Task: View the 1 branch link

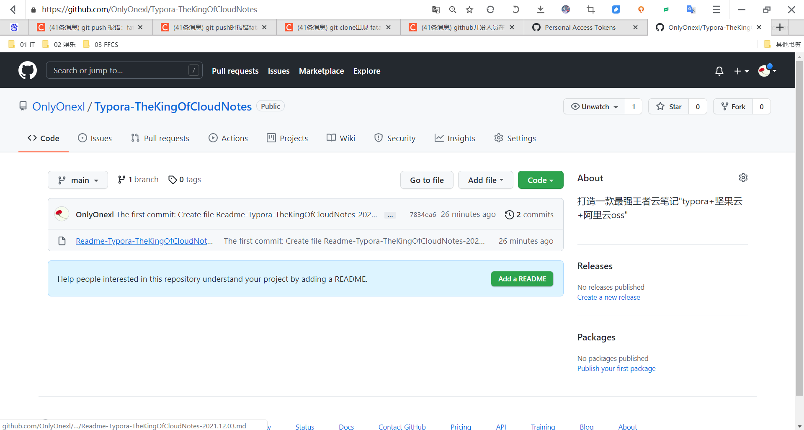Action: point(138,180)
